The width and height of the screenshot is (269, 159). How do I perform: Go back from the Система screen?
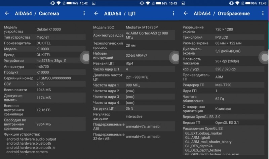7,13
